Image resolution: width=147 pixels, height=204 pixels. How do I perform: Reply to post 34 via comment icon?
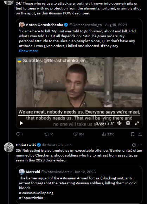(x=18, y=134)
